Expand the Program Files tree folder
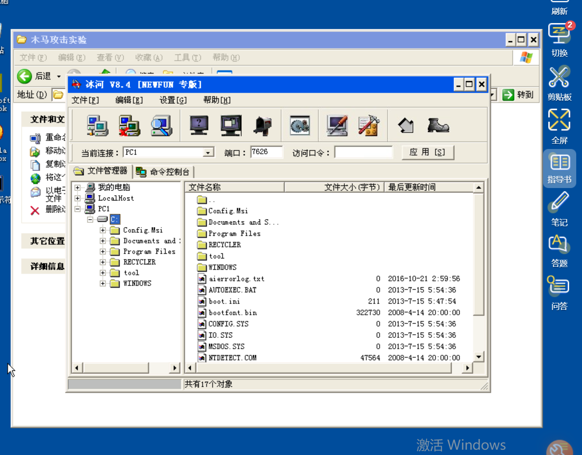This screenshot has width=582, height=455. click(x=102, y=251)
